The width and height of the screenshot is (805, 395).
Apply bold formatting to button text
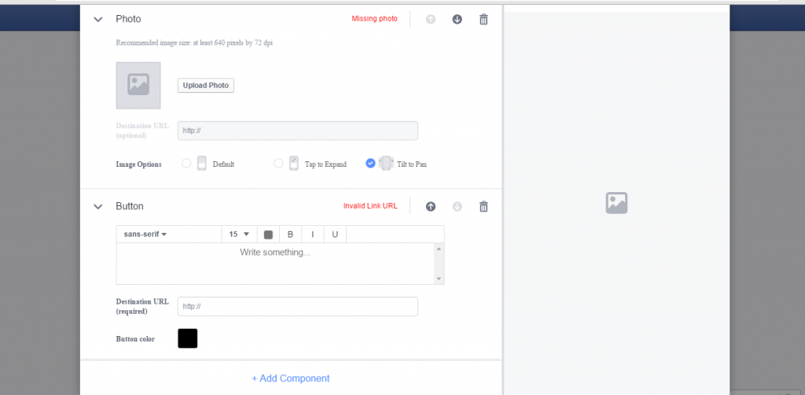click(x=290, y=234)
